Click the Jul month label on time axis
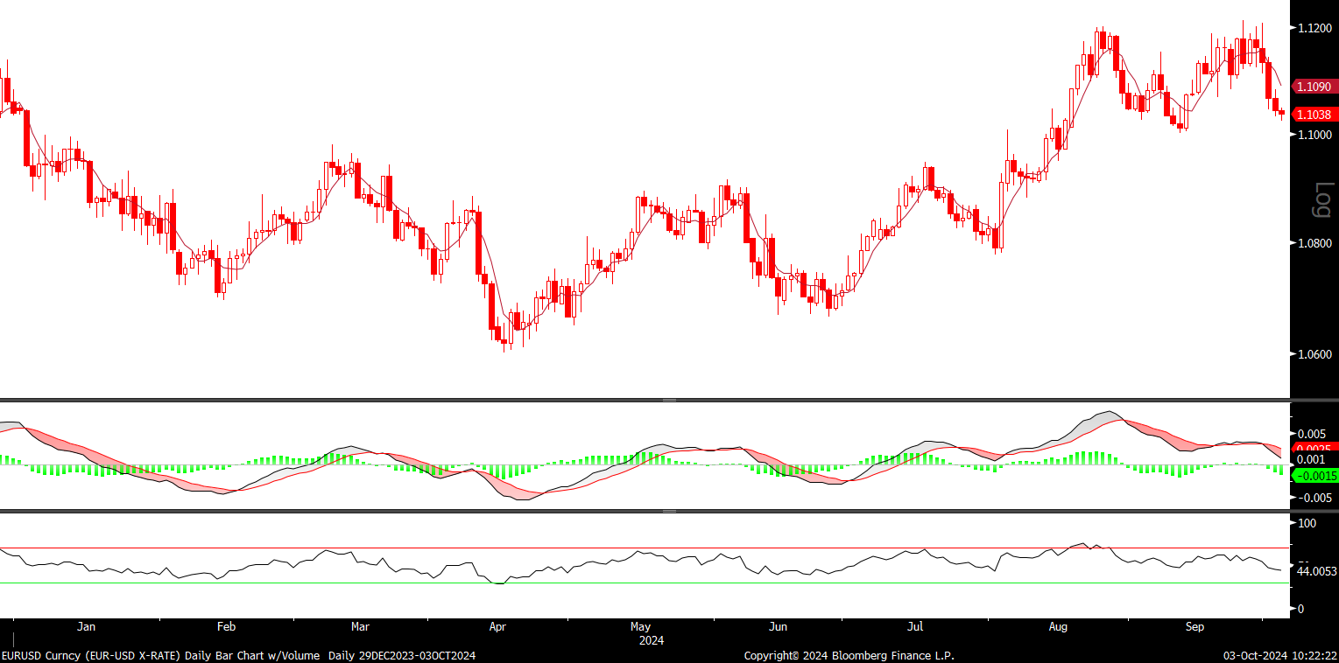The image size is (1339, 663). click(916, 627)
